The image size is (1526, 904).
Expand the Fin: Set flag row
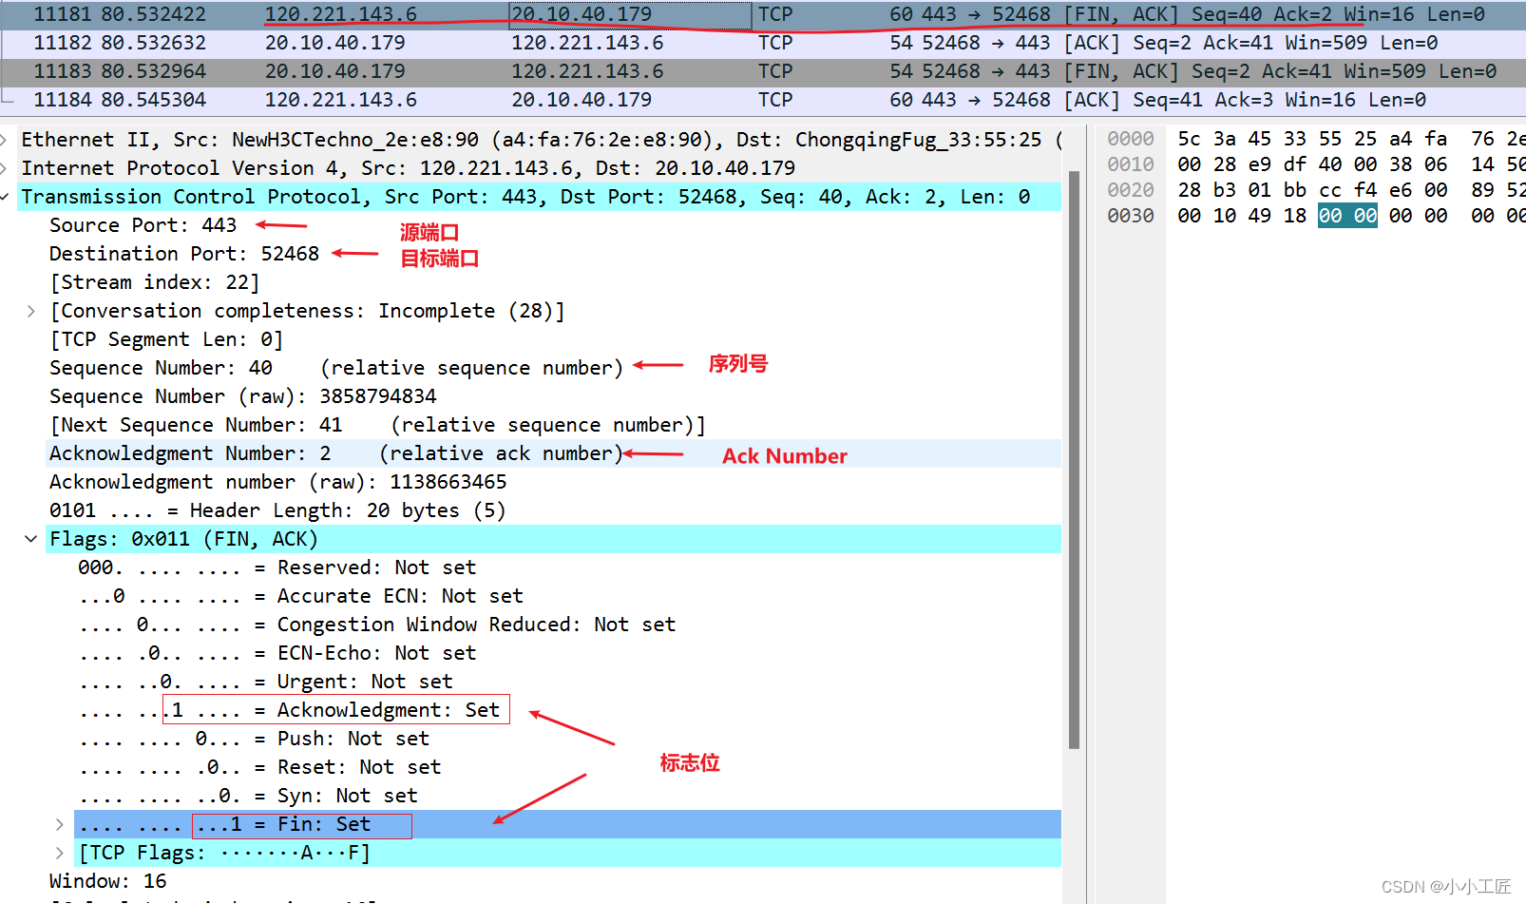pos(59,824)
